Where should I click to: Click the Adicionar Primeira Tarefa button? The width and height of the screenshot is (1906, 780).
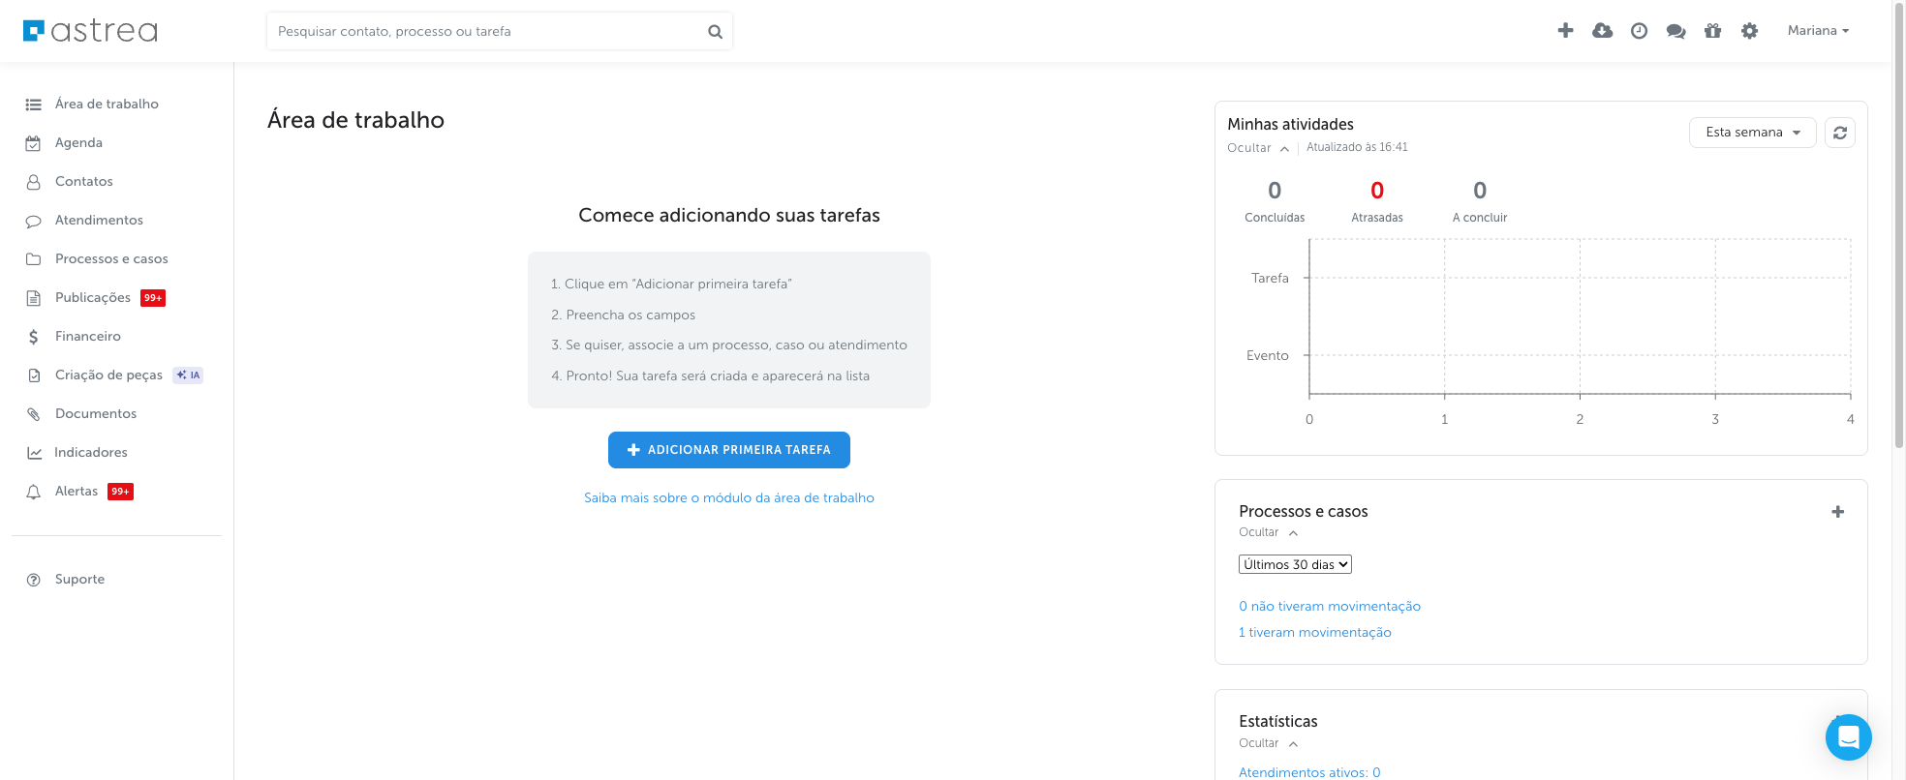point(728,450)
